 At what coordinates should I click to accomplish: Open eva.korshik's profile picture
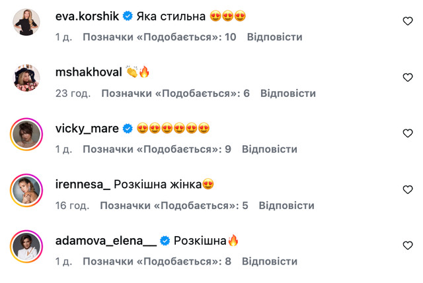[x=27, y=22]
